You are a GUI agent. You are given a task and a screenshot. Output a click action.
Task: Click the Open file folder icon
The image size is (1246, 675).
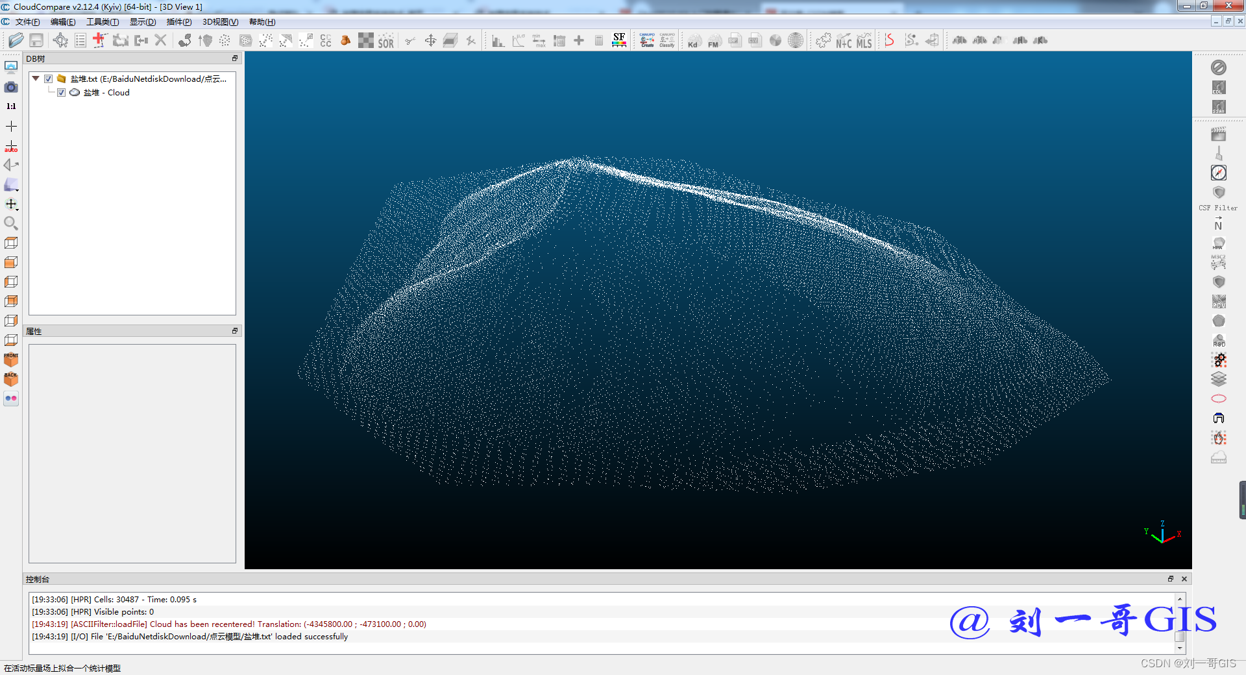pos(16,40)
